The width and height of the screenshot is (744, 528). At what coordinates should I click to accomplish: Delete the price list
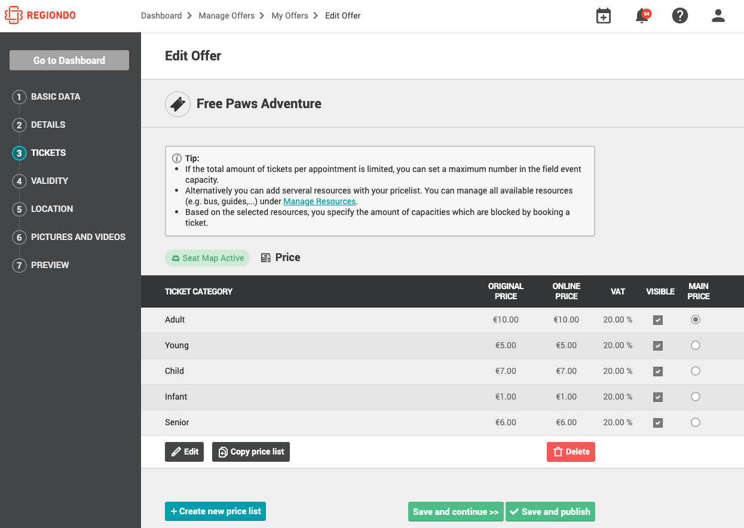click(571, 452)
